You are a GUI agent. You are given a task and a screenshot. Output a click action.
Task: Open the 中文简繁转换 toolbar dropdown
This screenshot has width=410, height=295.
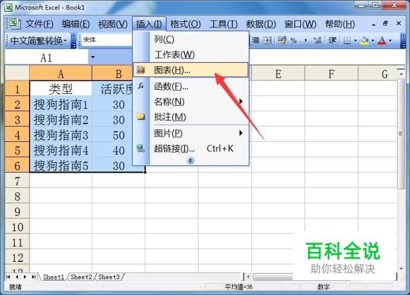65,40
